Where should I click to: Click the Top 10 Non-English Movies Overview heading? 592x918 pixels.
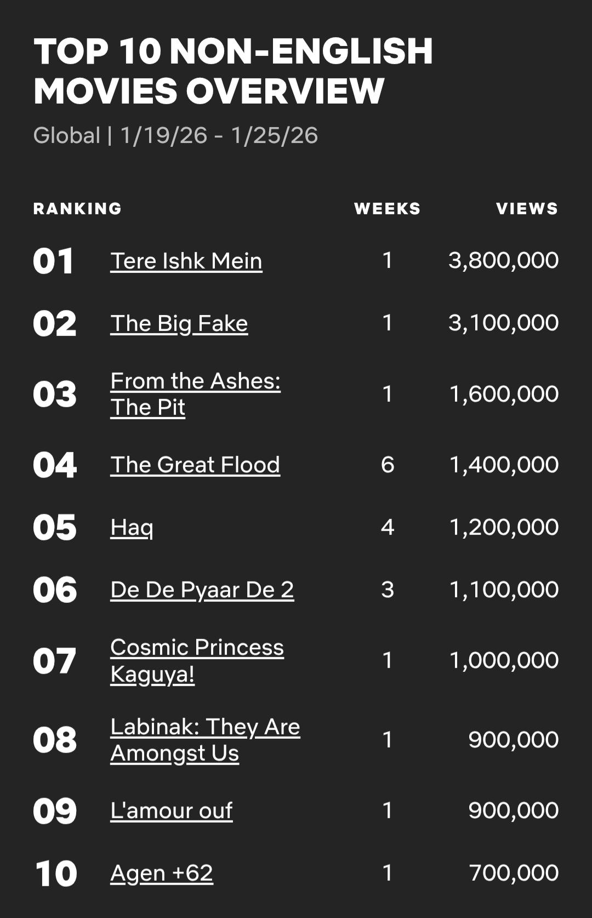pos(234,71)
